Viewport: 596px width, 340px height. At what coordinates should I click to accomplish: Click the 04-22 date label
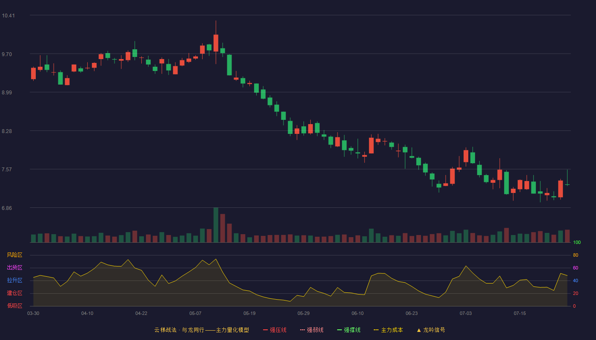click(141, 313)
